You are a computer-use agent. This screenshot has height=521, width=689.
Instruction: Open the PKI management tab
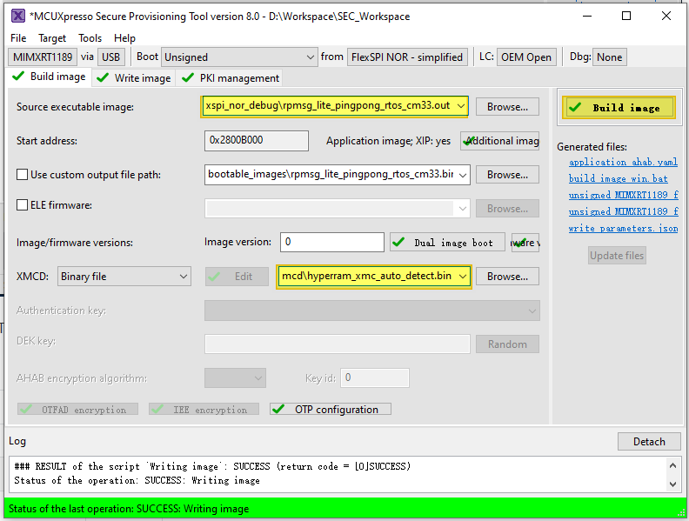(x=231, y=78)
